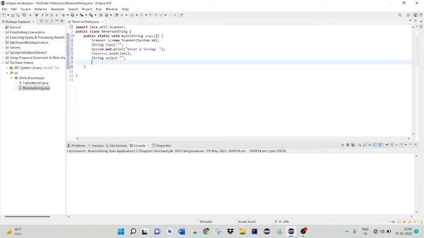Open the Windows Start menu
Screen dimensions: 424x238
(x=121, y=231)
